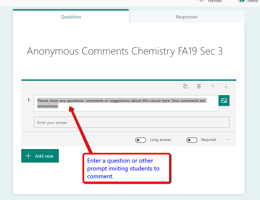Move the question down with the arrow
Image resolution: width=260 pixels, height=200 pixels.
(x=226, y=86)
